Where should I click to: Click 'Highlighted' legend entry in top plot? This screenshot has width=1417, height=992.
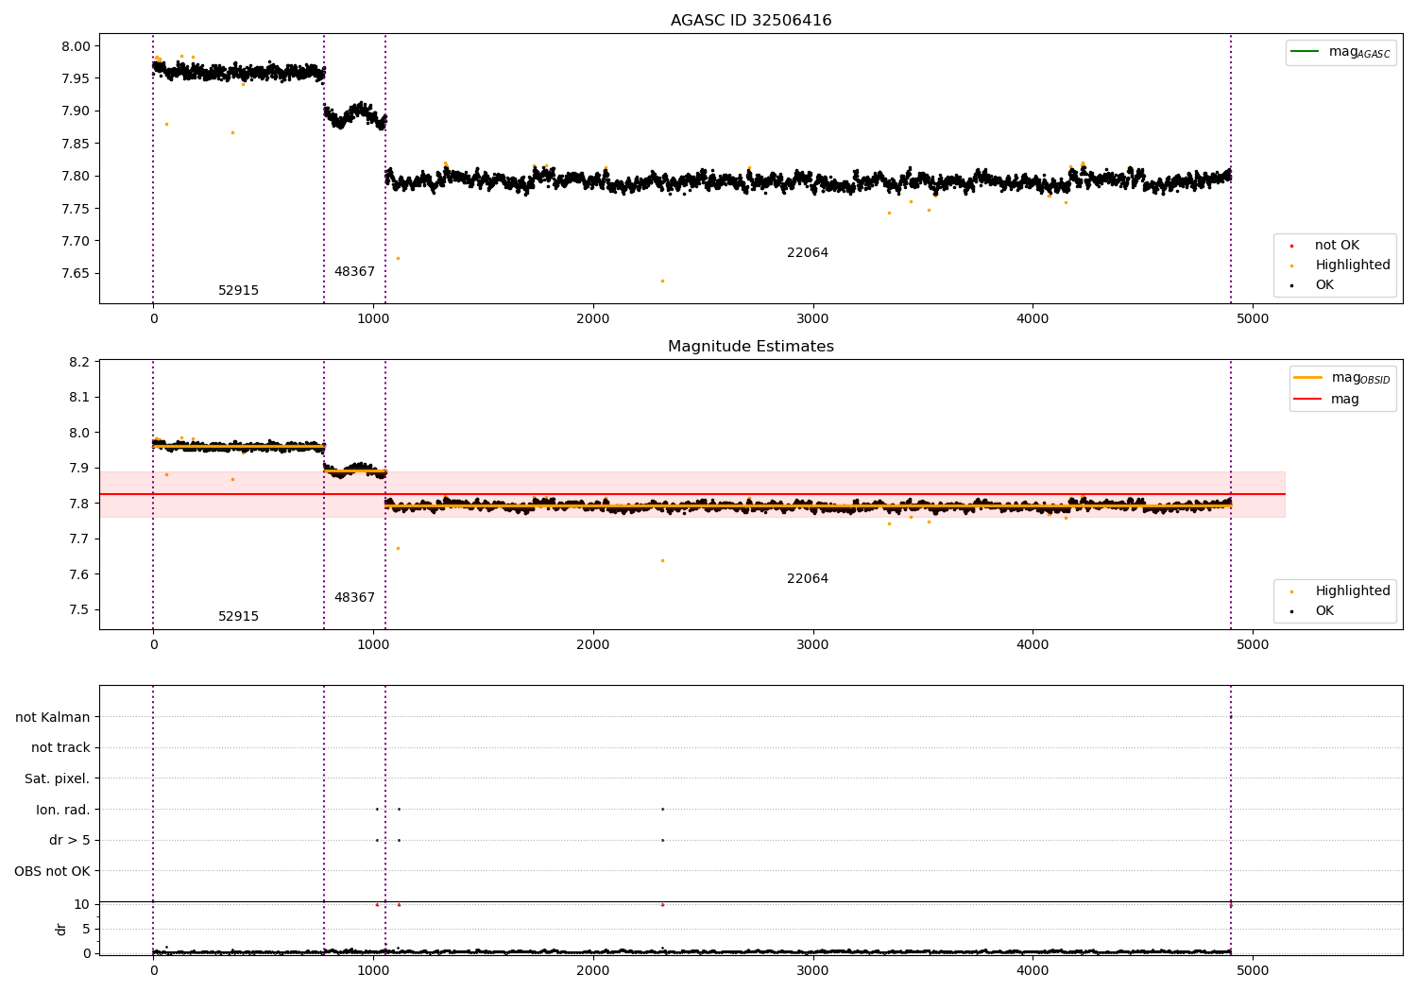(1341, 265)
